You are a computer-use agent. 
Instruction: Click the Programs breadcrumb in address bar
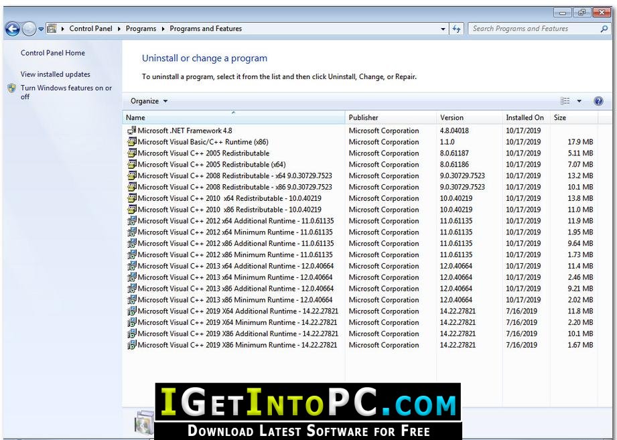click(x=141, y=29)
